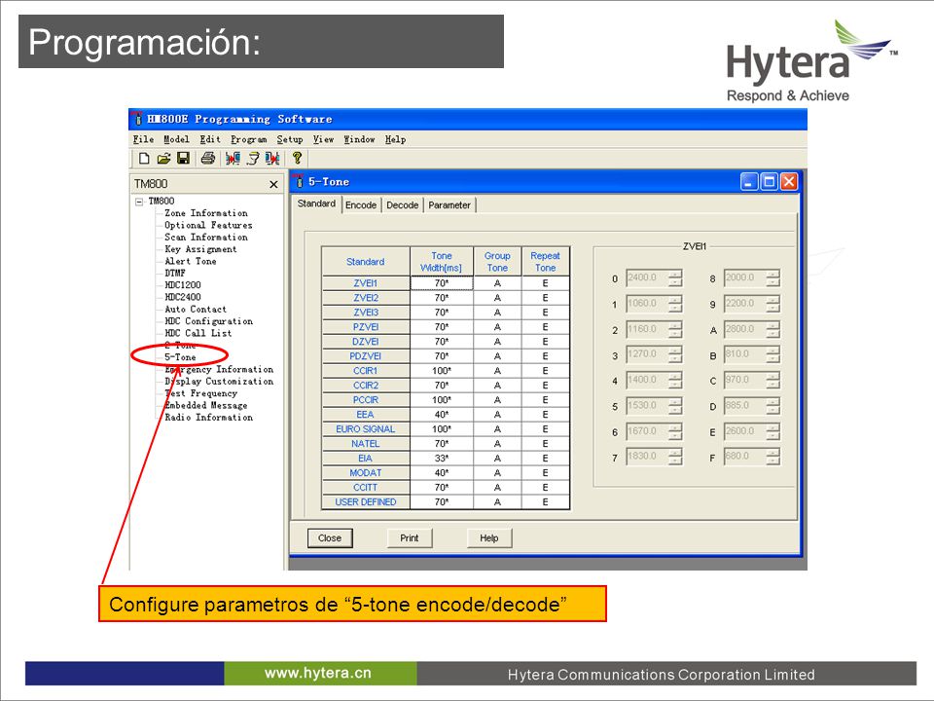Click the EIA tone width cell 33
This screenshot has width=934, height=701.
(442, 459)
